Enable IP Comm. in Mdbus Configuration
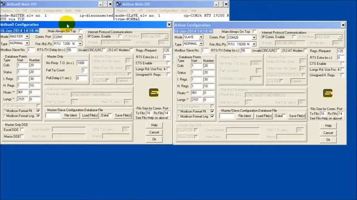357x200 pixels. [x=294, y=37]
